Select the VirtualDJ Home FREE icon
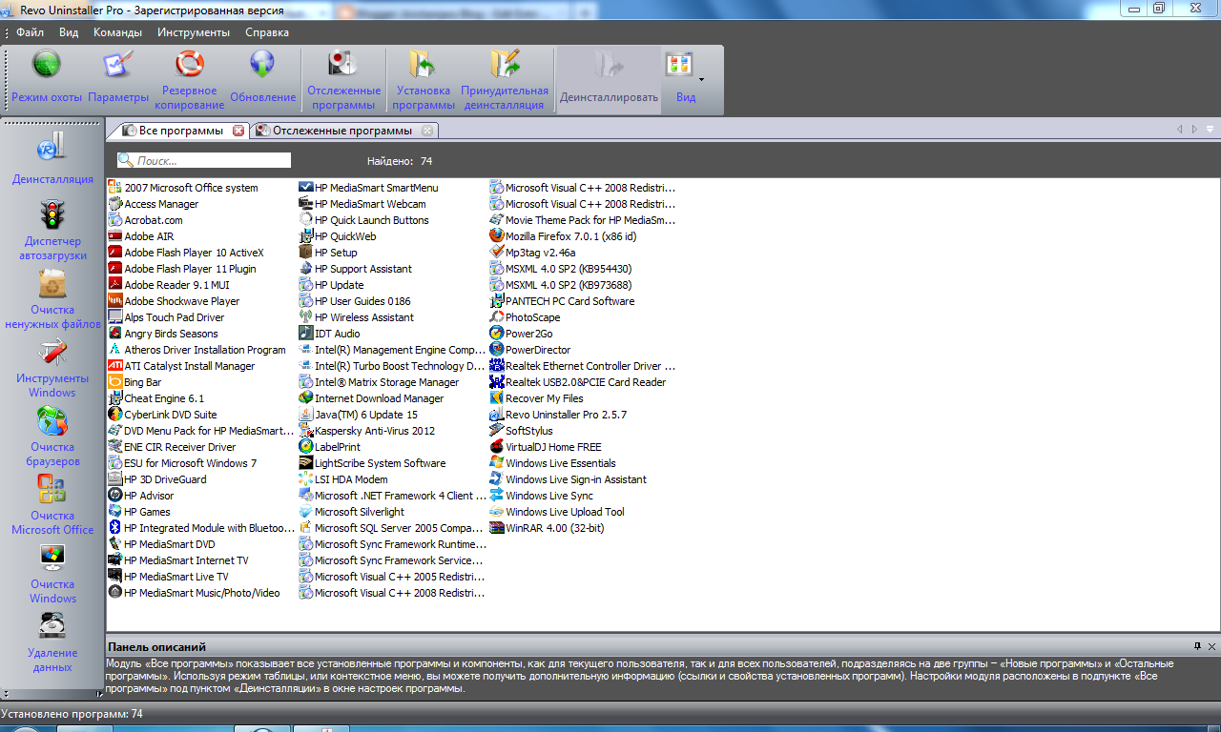1221x732 pixels. tap(497, 447)
